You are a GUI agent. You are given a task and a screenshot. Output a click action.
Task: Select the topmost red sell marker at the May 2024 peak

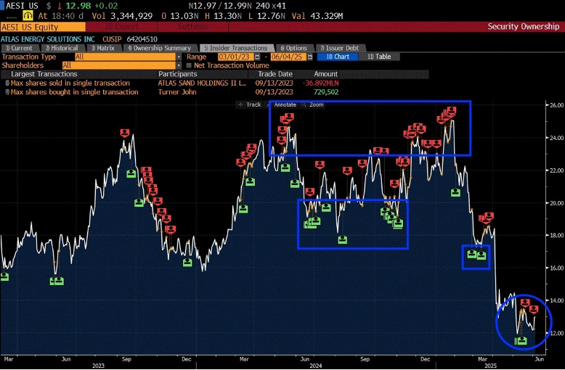(x=289, y=116)
